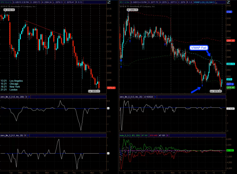Click the red 2091.06 price axis tag

click(x=230, y=40)
